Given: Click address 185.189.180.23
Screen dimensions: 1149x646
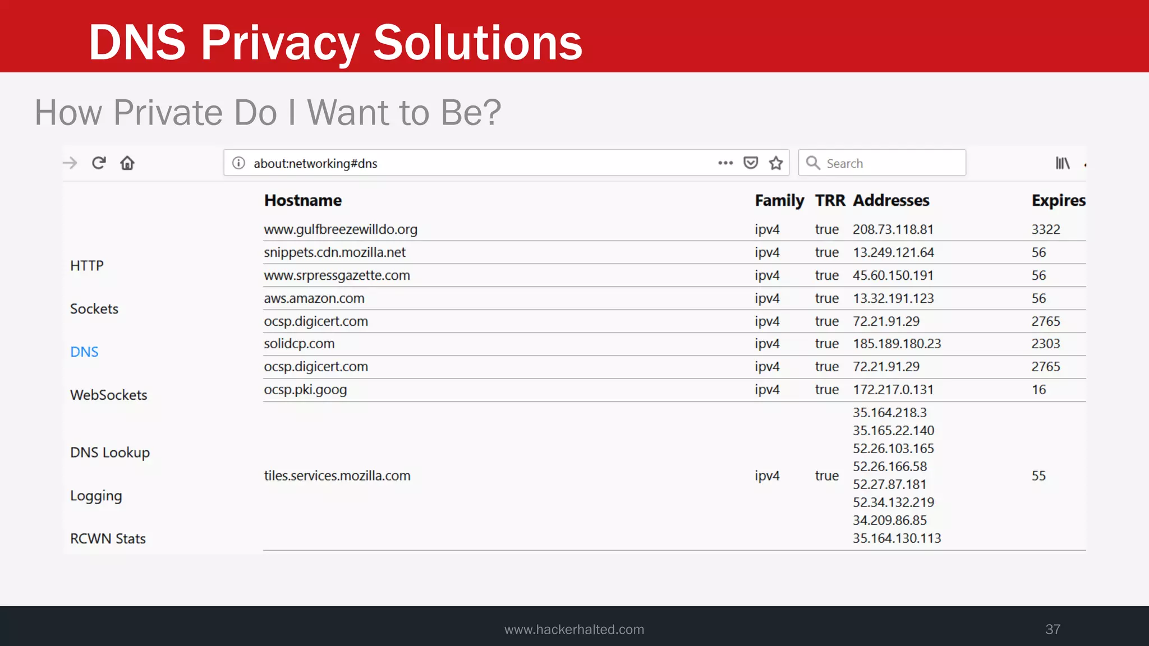Looking at the screenshot, I should click(x=897, y=343).
